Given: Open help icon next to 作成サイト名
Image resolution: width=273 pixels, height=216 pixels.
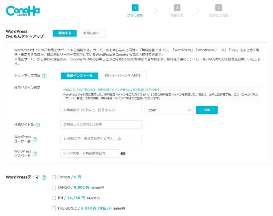Looking at the screenshot, I should (38, 125).
